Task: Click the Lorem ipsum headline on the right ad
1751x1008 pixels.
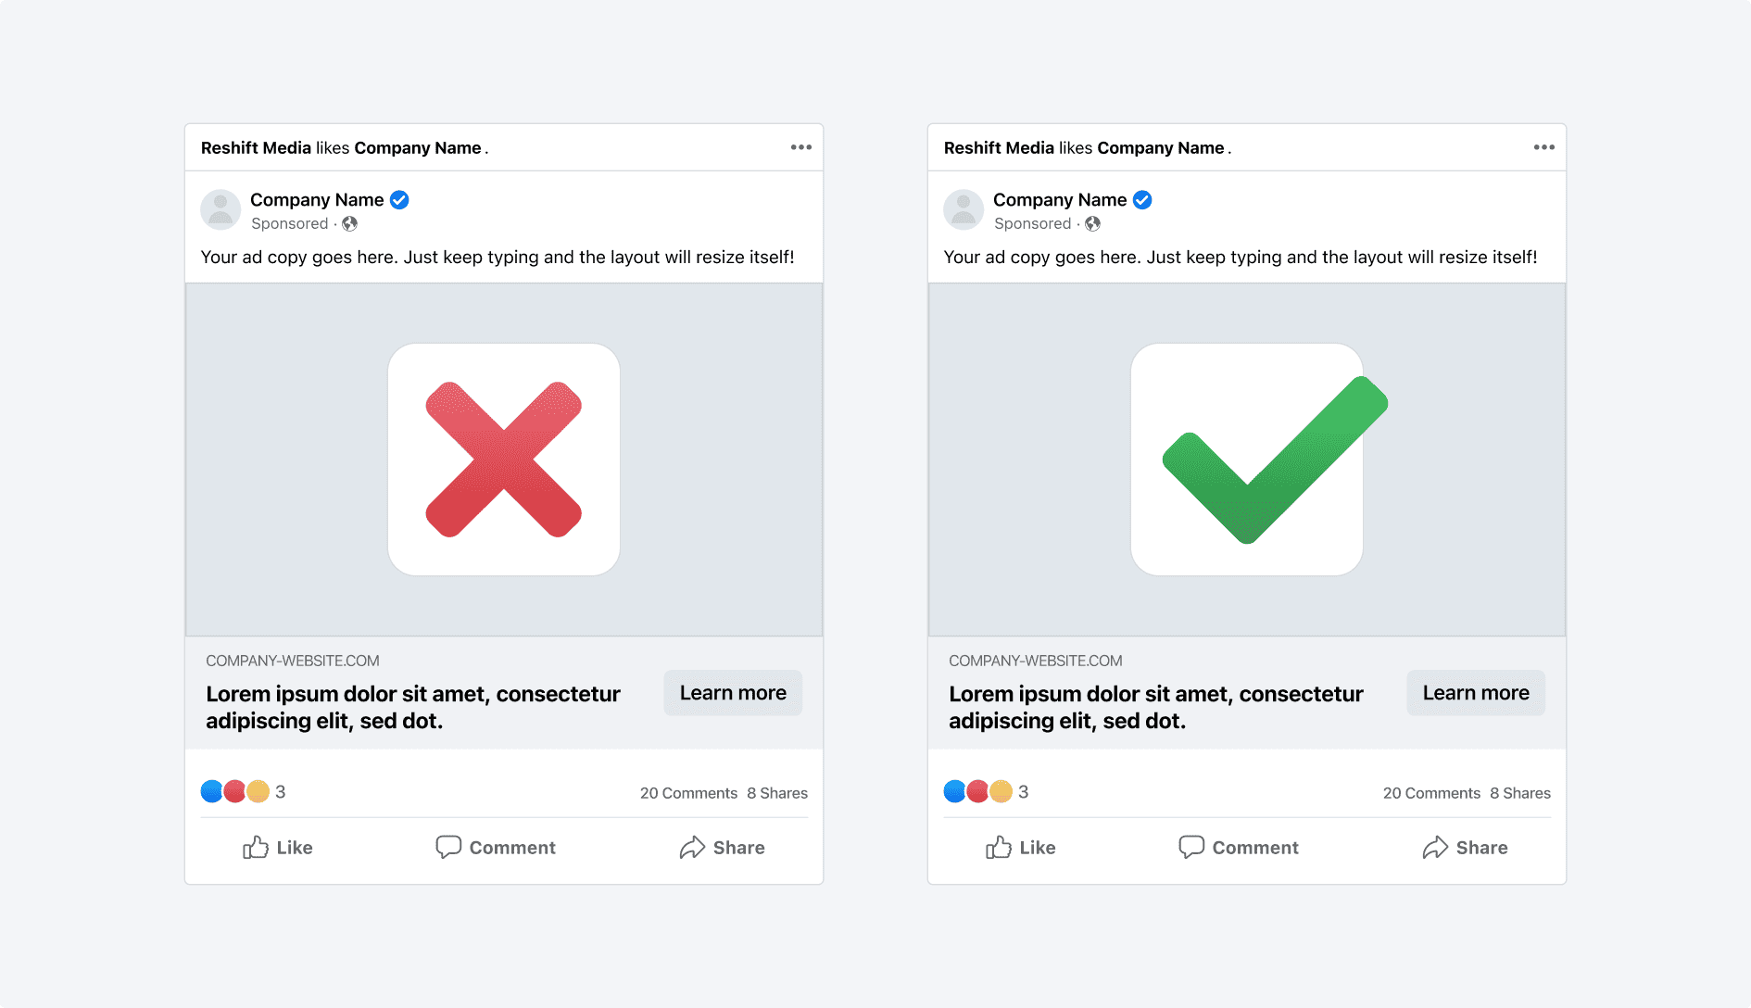Action: (1155, 707)
